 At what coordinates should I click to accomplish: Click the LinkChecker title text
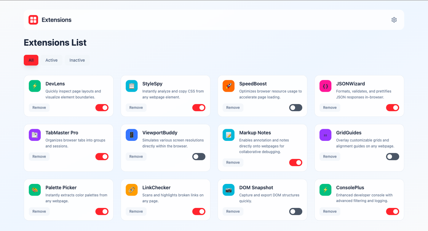pyautogui.click(x=156, y=188)
